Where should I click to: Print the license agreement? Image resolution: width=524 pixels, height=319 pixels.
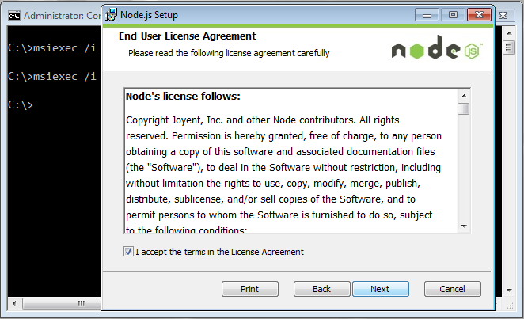point(250,289)
